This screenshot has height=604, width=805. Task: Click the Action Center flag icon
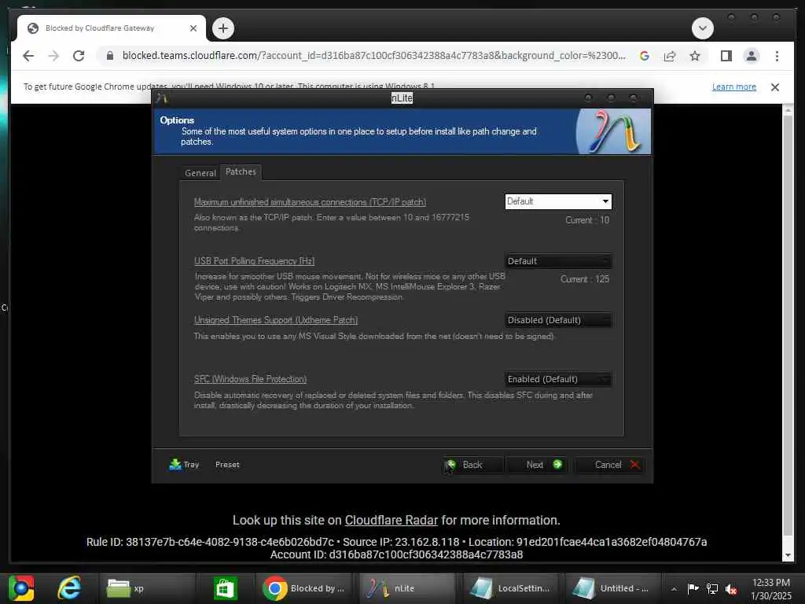coord(693,588)
